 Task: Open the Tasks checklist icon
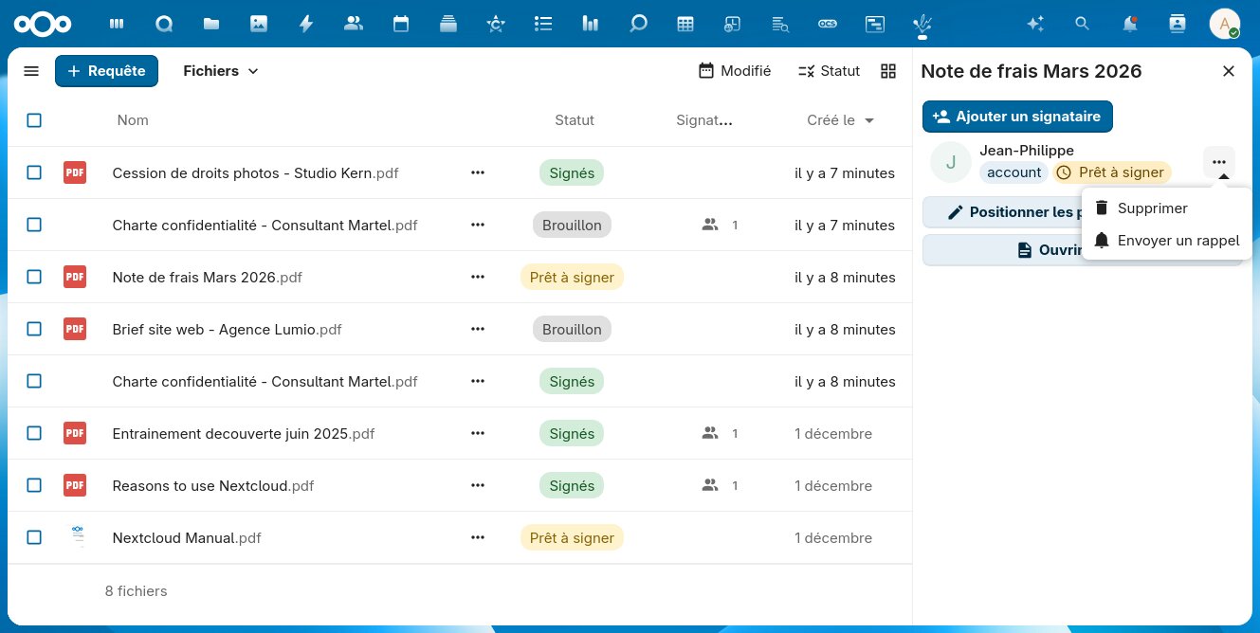pyautogui.click(x=543, y=24)
